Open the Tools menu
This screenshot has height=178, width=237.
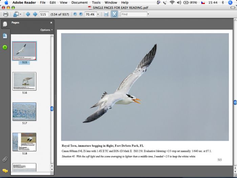coord(96,2)
